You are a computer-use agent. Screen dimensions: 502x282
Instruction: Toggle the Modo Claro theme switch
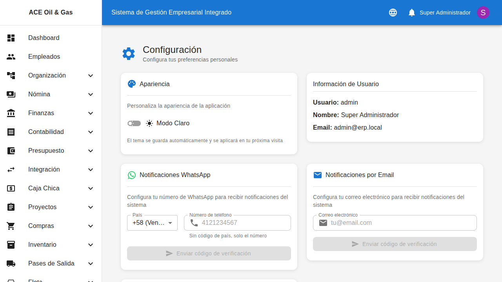pos(134,123)
